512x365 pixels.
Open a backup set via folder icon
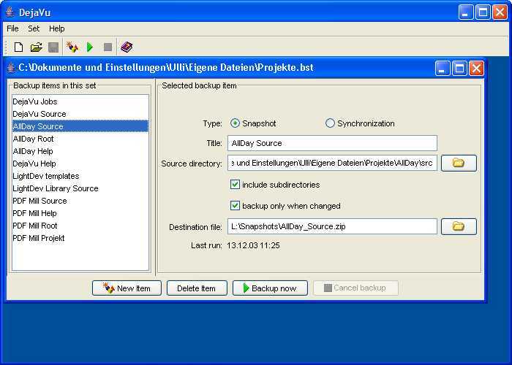click(37, 47)
